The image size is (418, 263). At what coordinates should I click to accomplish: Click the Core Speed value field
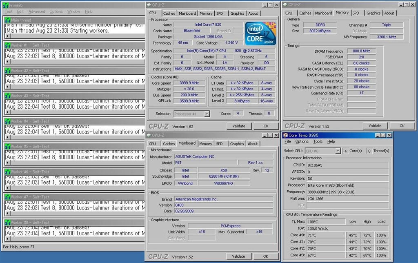pyautogui.click(x=189, y=83)
